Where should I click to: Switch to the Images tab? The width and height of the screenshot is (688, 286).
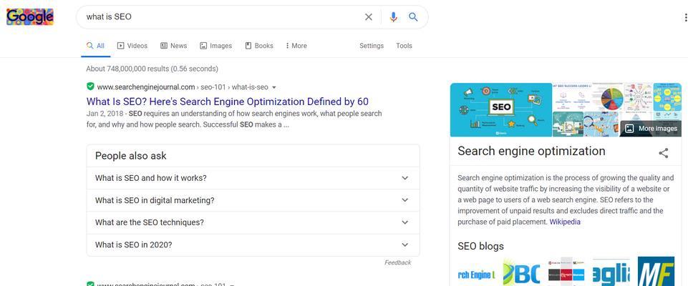pos(216,46)
